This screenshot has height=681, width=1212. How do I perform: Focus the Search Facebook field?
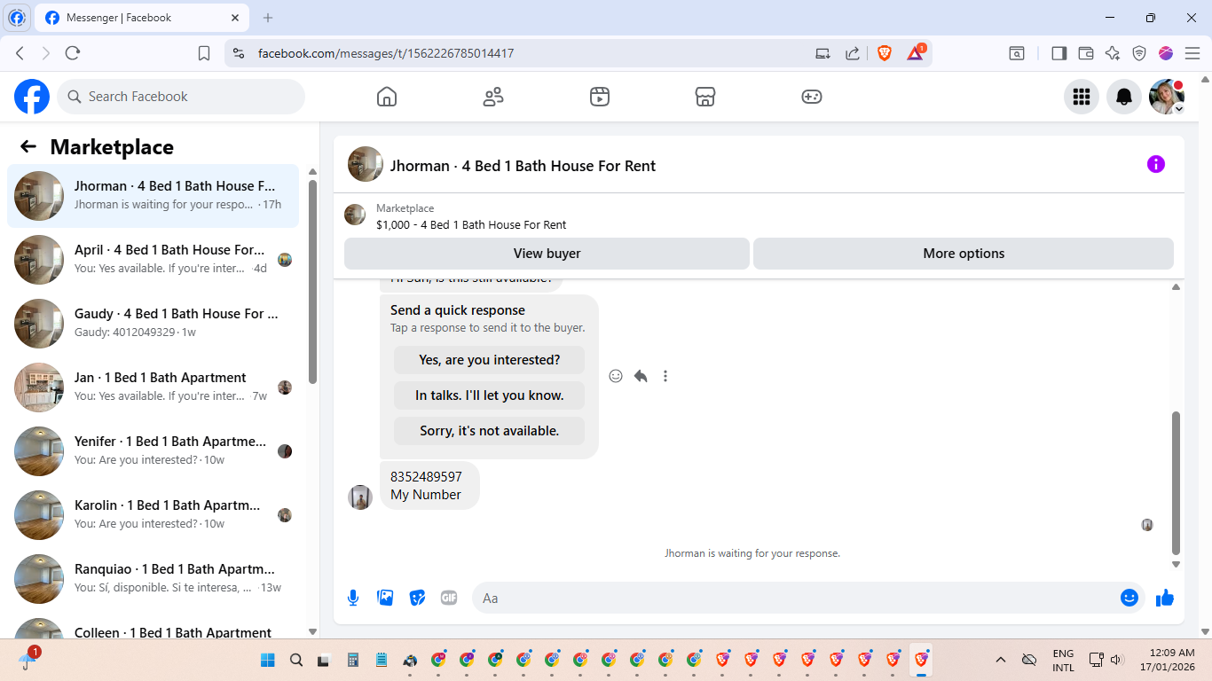181,97
